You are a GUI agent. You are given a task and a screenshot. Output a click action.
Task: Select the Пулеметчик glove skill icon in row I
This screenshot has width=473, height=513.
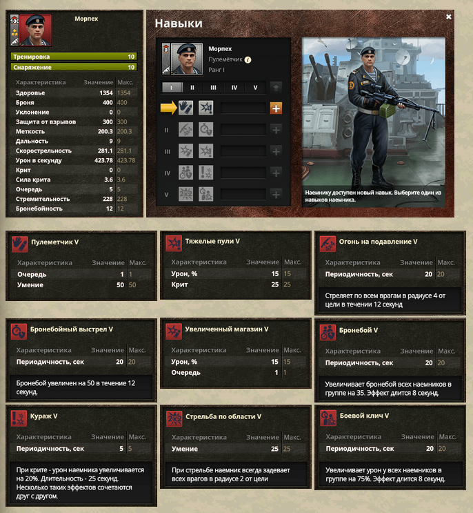(185, 108)
